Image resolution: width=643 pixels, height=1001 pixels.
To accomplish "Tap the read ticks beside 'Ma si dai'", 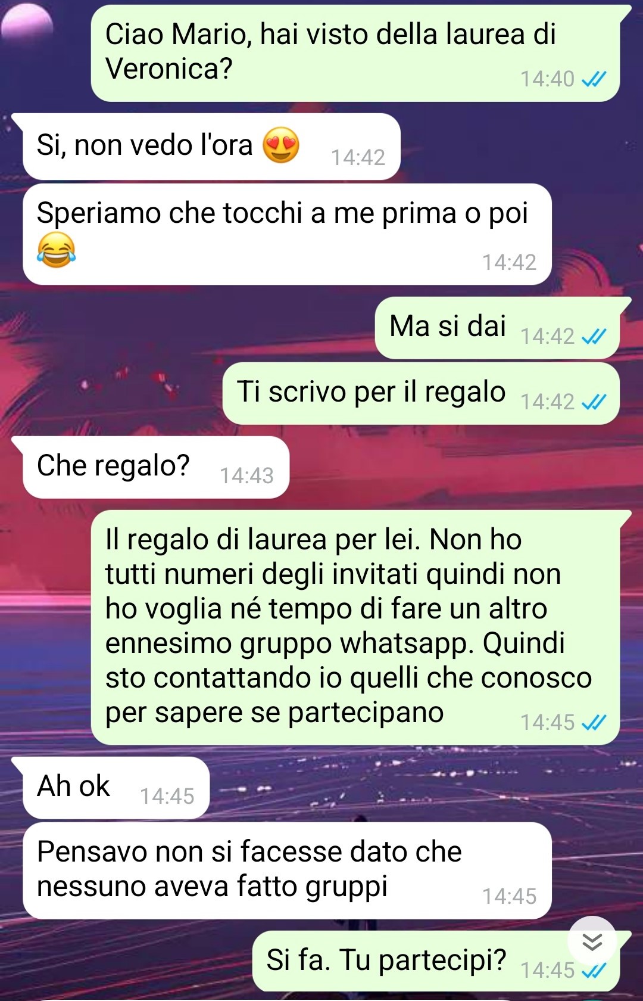I will (594, 337).
